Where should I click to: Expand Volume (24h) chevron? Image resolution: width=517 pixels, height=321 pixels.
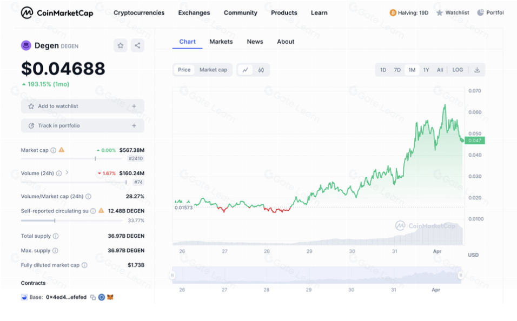pyautogui.click(x=67, y=173)
